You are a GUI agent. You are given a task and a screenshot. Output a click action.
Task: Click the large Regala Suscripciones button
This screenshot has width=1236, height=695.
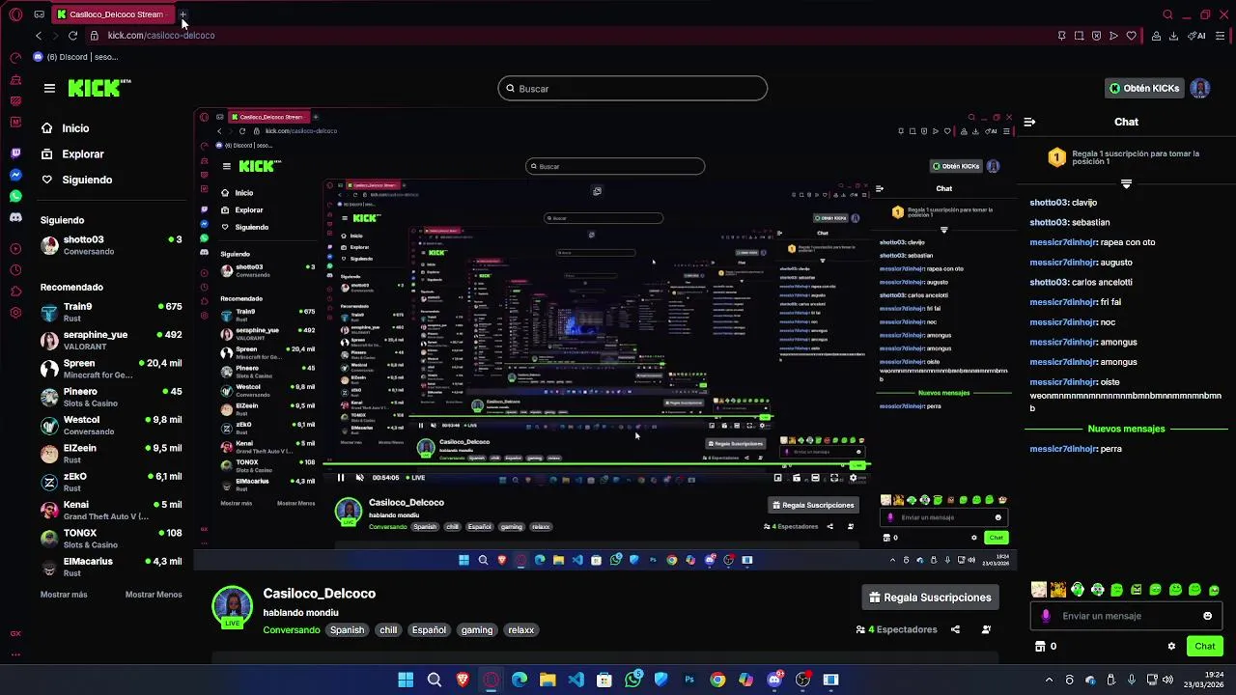(930, 598)
